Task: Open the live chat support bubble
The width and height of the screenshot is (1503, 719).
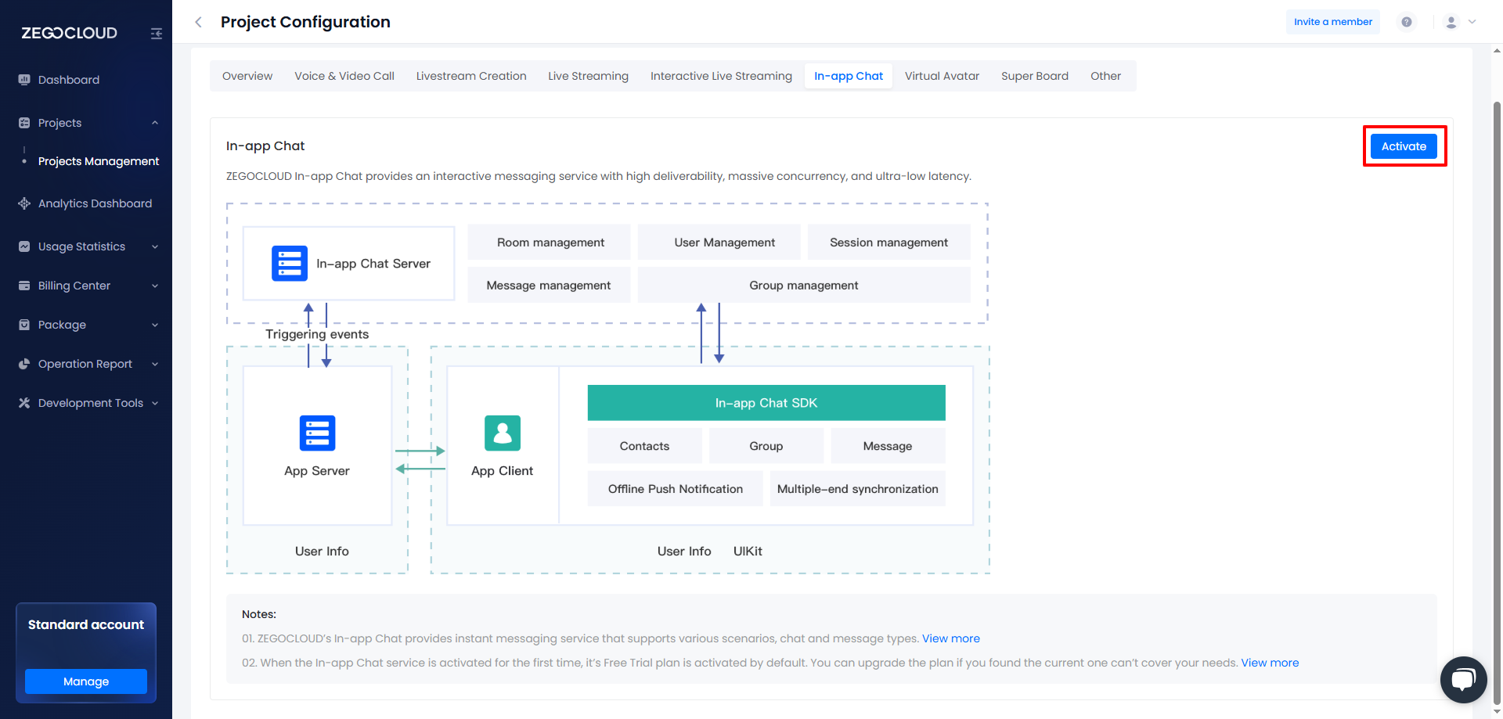Action: 1463,679
